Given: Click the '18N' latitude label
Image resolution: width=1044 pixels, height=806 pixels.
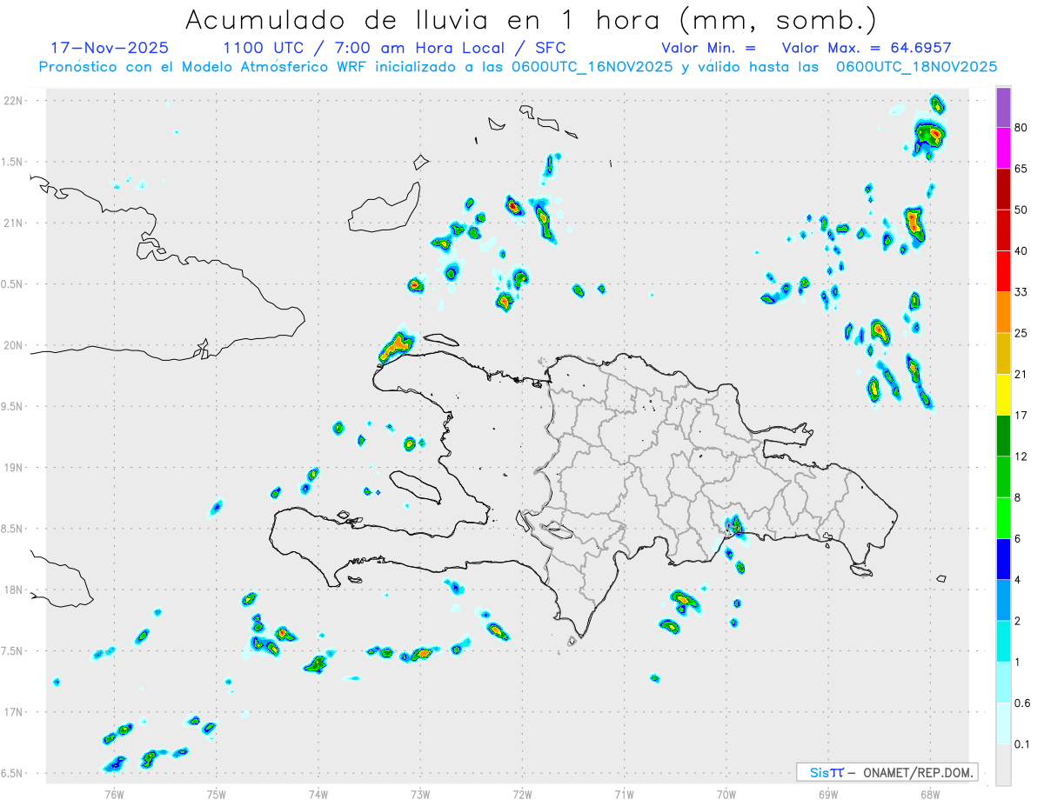Looking at the screenshot, I should pyautogui.click(x=15, y=590).
